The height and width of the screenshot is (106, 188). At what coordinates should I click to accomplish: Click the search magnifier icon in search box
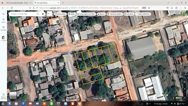pyautogui.click(x=38, y=14)
